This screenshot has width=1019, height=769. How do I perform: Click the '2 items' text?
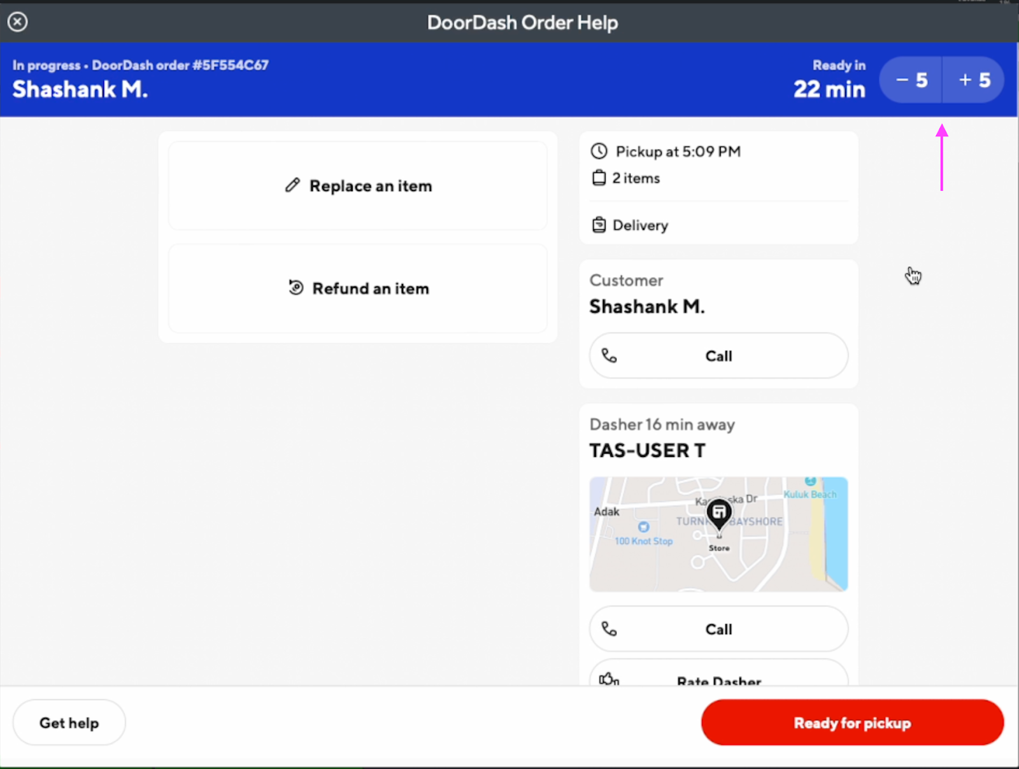point(636,178)
